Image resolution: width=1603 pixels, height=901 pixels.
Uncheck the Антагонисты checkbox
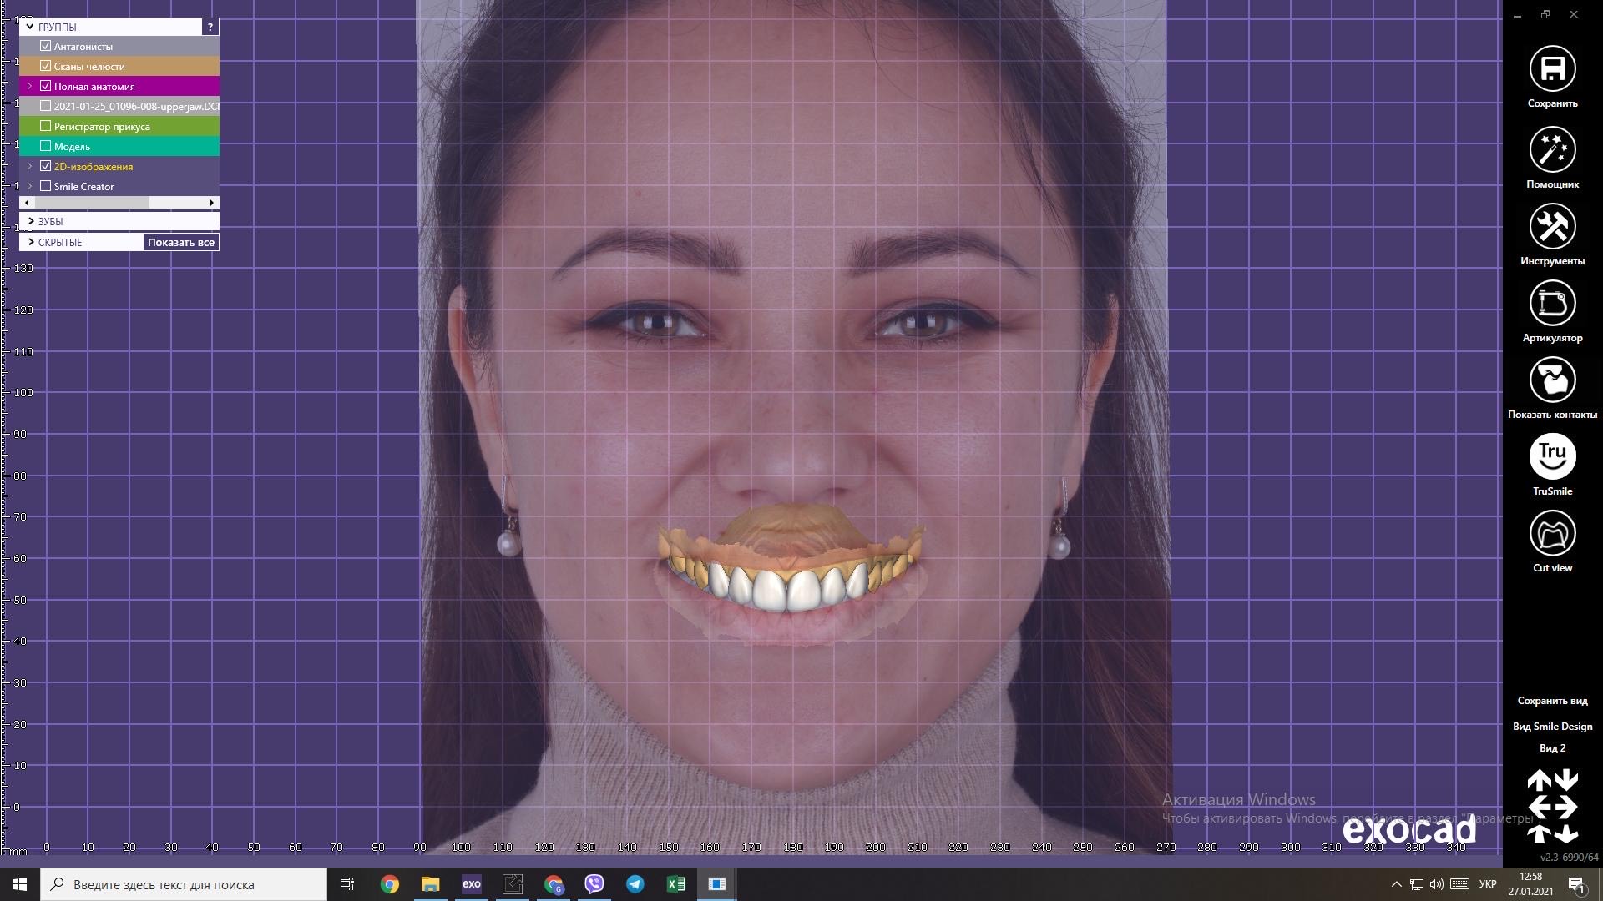click(x=46, y=46)
